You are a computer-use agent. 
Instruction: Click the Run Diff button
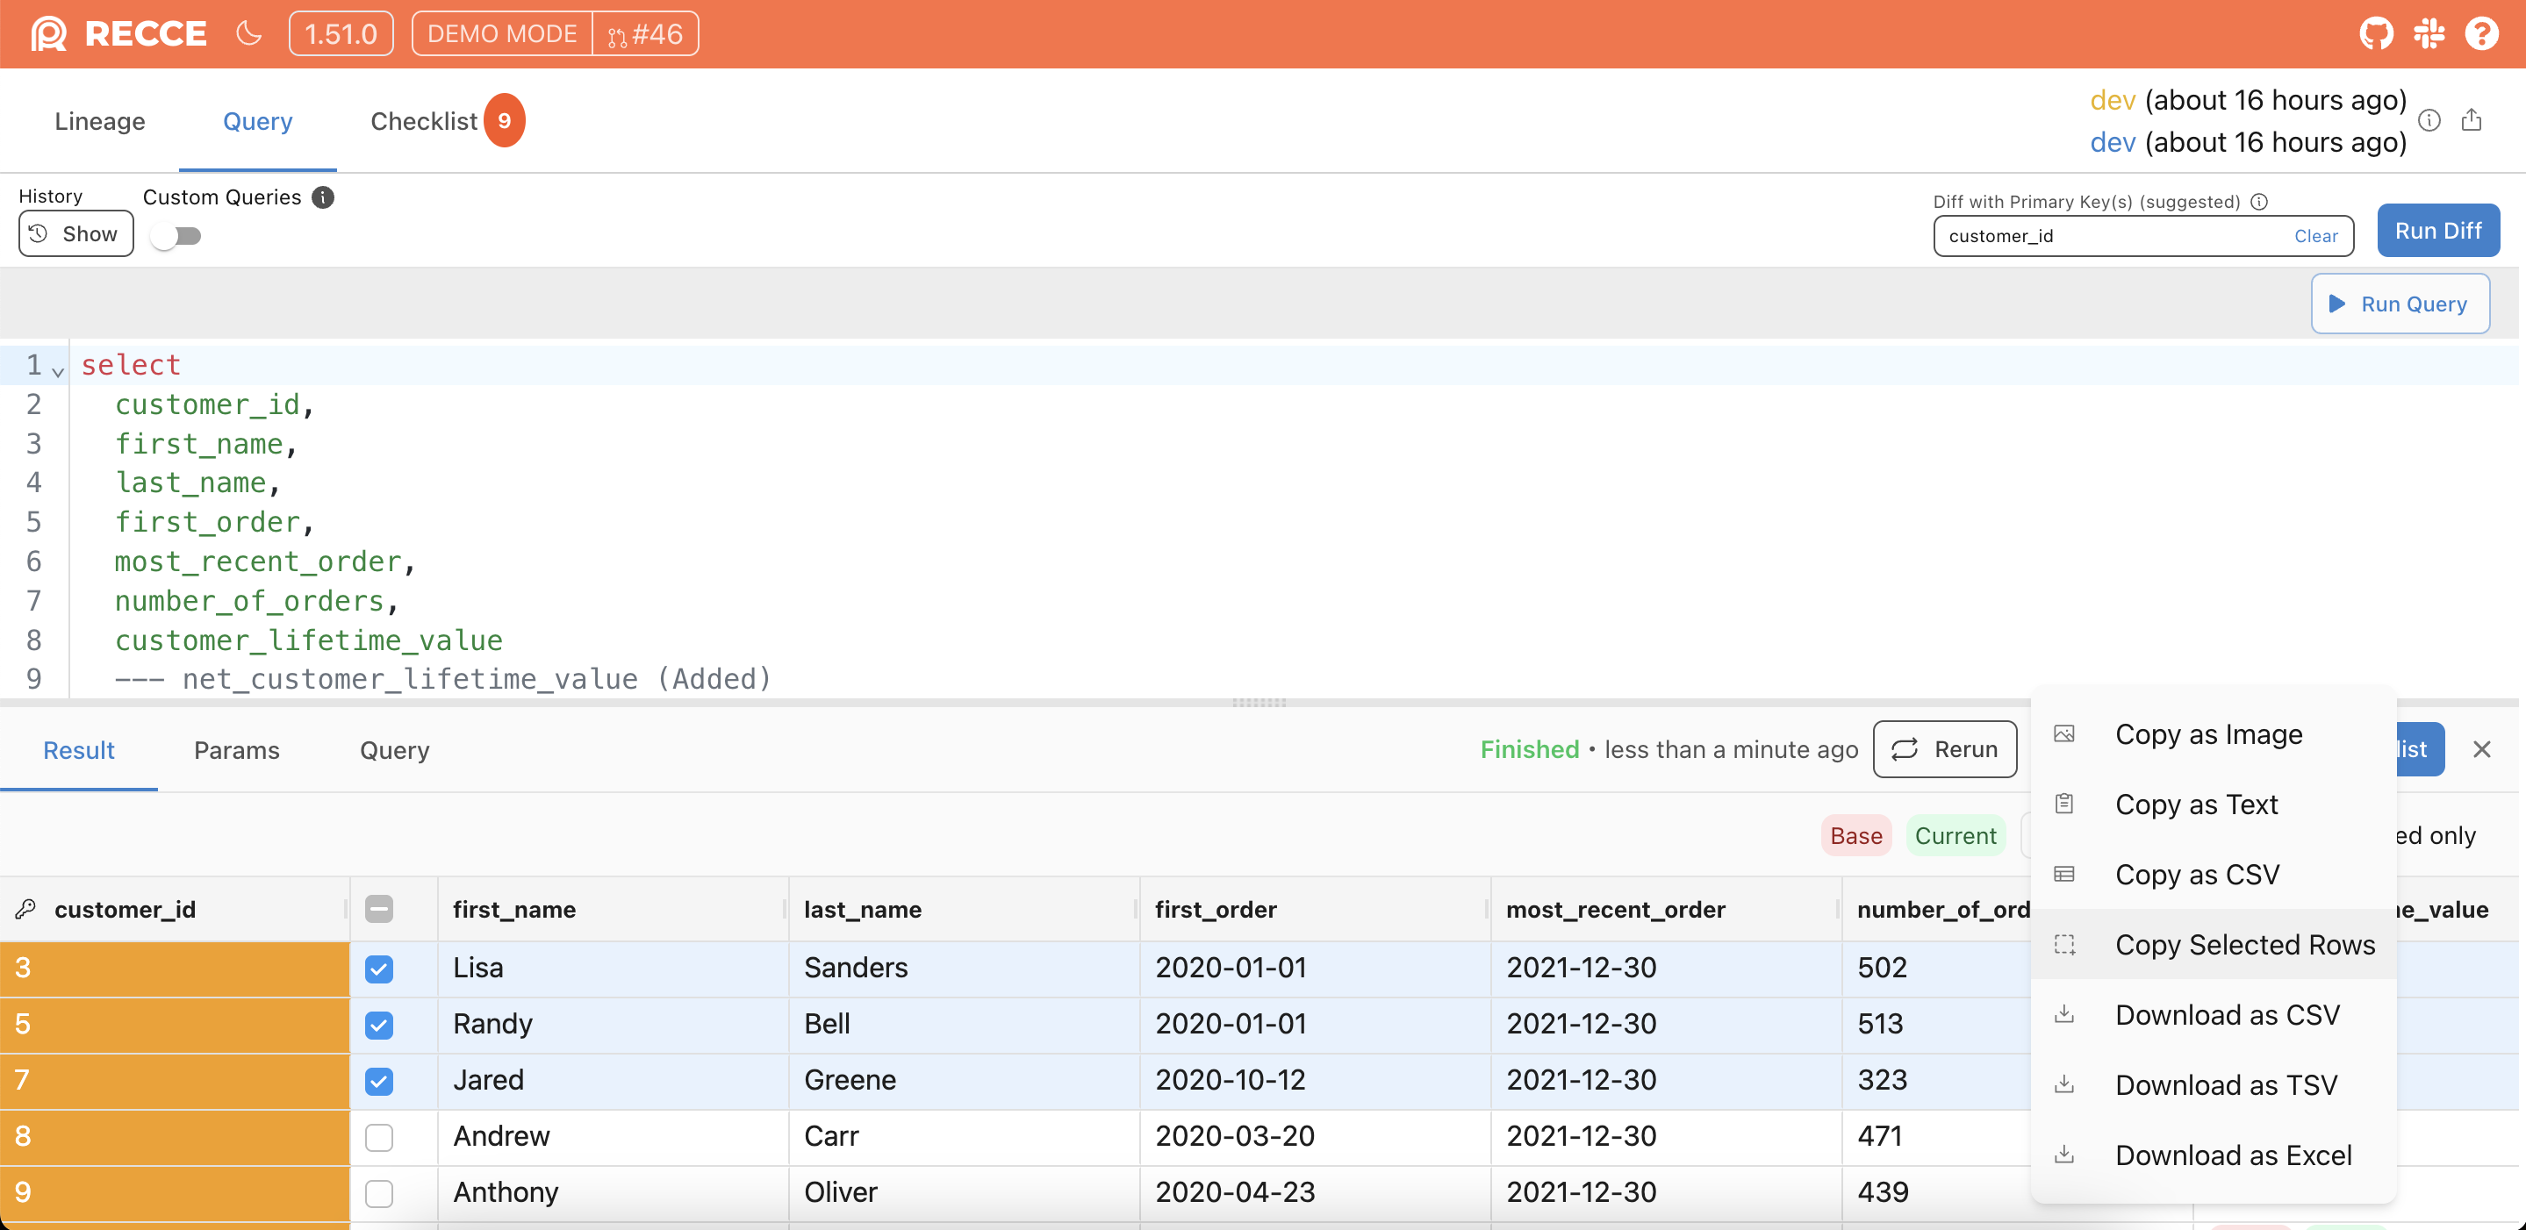2437,231
